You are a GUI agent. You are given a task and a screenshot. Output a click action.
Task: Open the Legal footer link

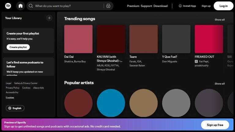point(9,83)
